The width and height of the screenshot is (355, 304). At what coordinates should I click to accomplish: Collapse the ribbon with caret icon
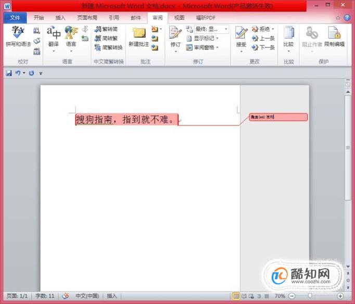click(x=338, y=18)
